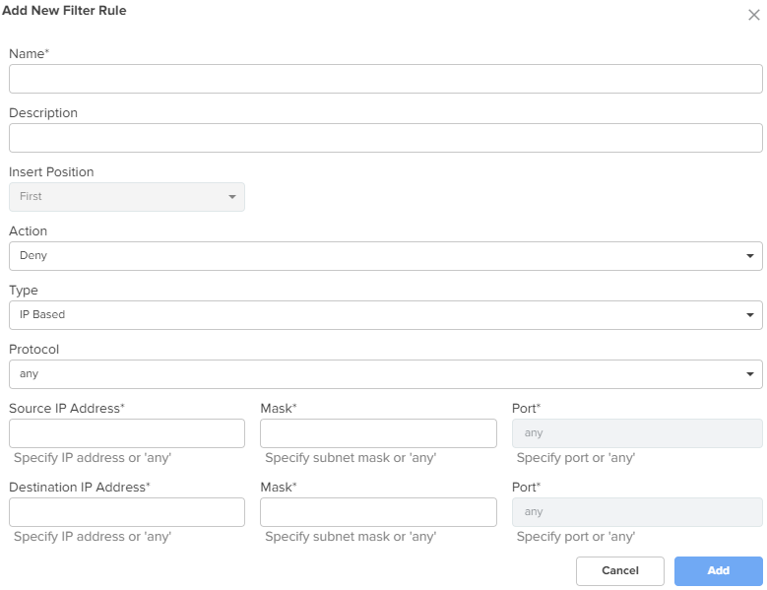Close the Add New Filter Rule dialog
767x590 pixels.
tap(754, 15)
